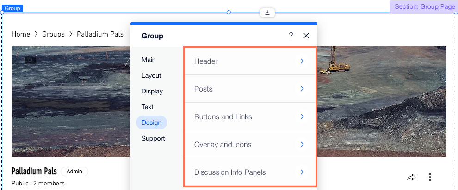Viewport: 458px width, 190px height.
Task: Switch to the Main tab
Action: tap(149, 60)
